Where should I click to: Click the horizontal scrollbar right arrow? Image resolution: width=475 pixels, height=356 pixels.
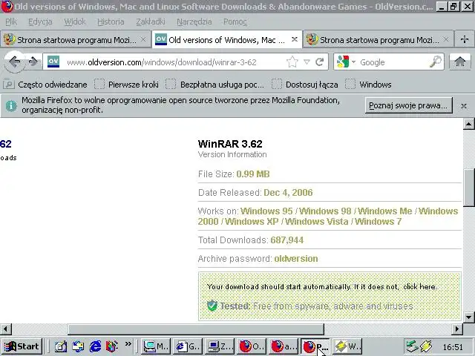457,329
